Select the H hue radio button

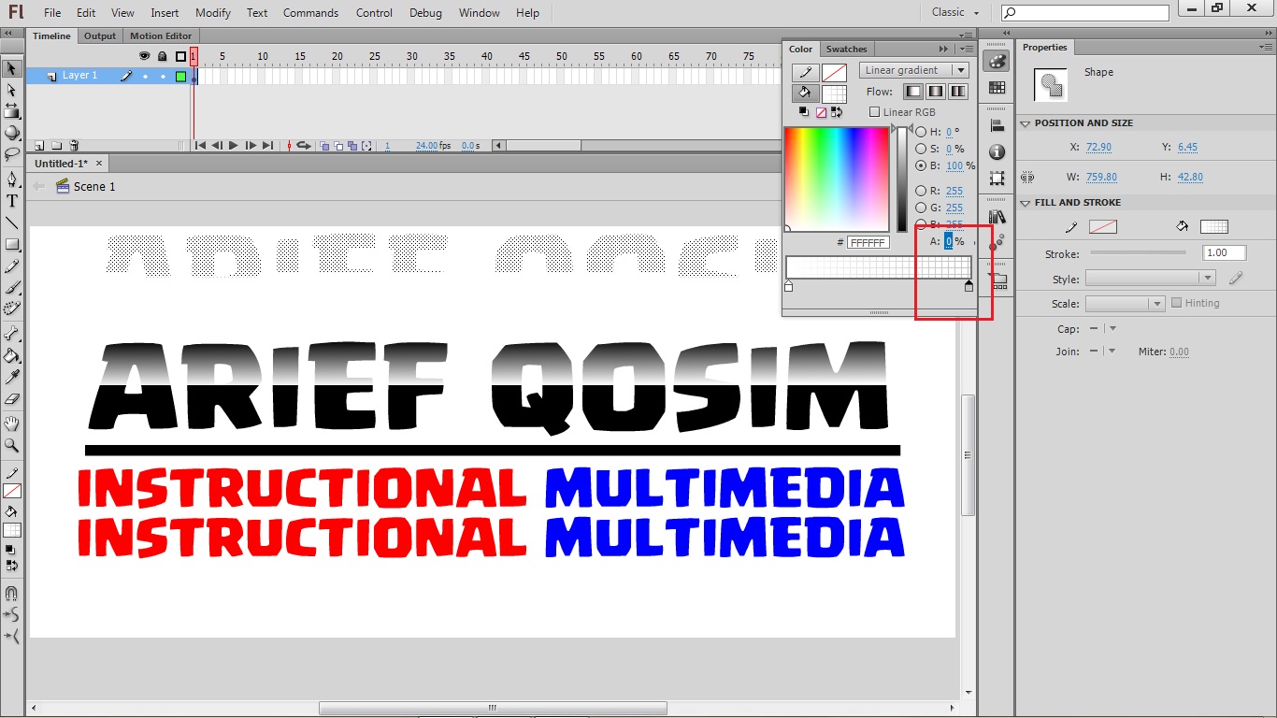pyautogui.click(x=921, y=133)
